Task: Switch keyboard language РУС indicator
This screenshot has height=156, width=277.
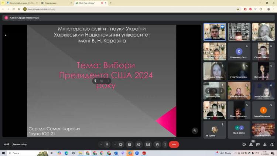Action: 257,153
